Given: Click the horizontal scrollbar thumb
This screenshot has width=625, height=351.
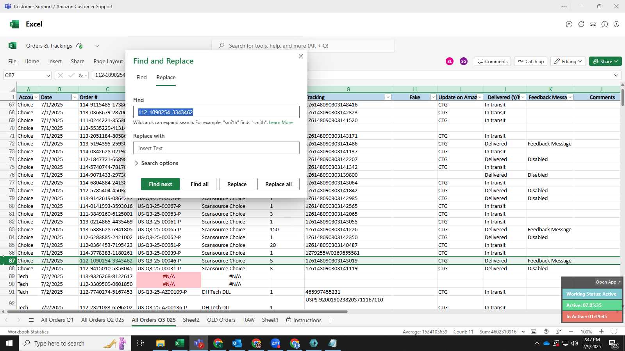Looking at the screenshot, I should point(178,312).
